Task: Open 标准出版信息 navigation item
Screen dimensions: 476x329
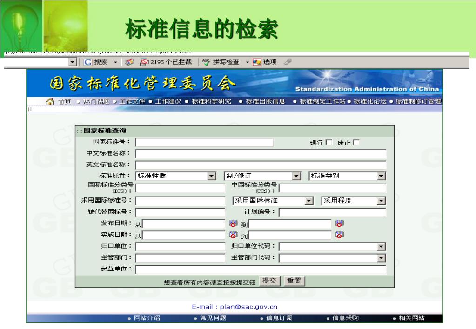Action: [x=265, y=102]
